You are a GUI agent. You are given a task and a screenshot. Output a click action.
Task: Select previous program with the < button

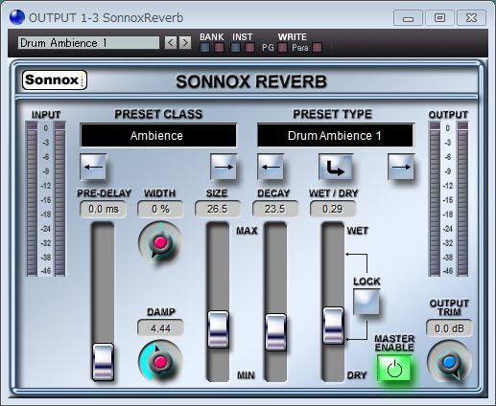(171, 42)
